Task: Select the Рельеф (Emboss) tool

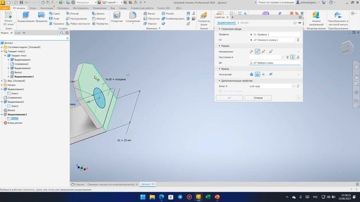Action: click(x=73, y=13)
